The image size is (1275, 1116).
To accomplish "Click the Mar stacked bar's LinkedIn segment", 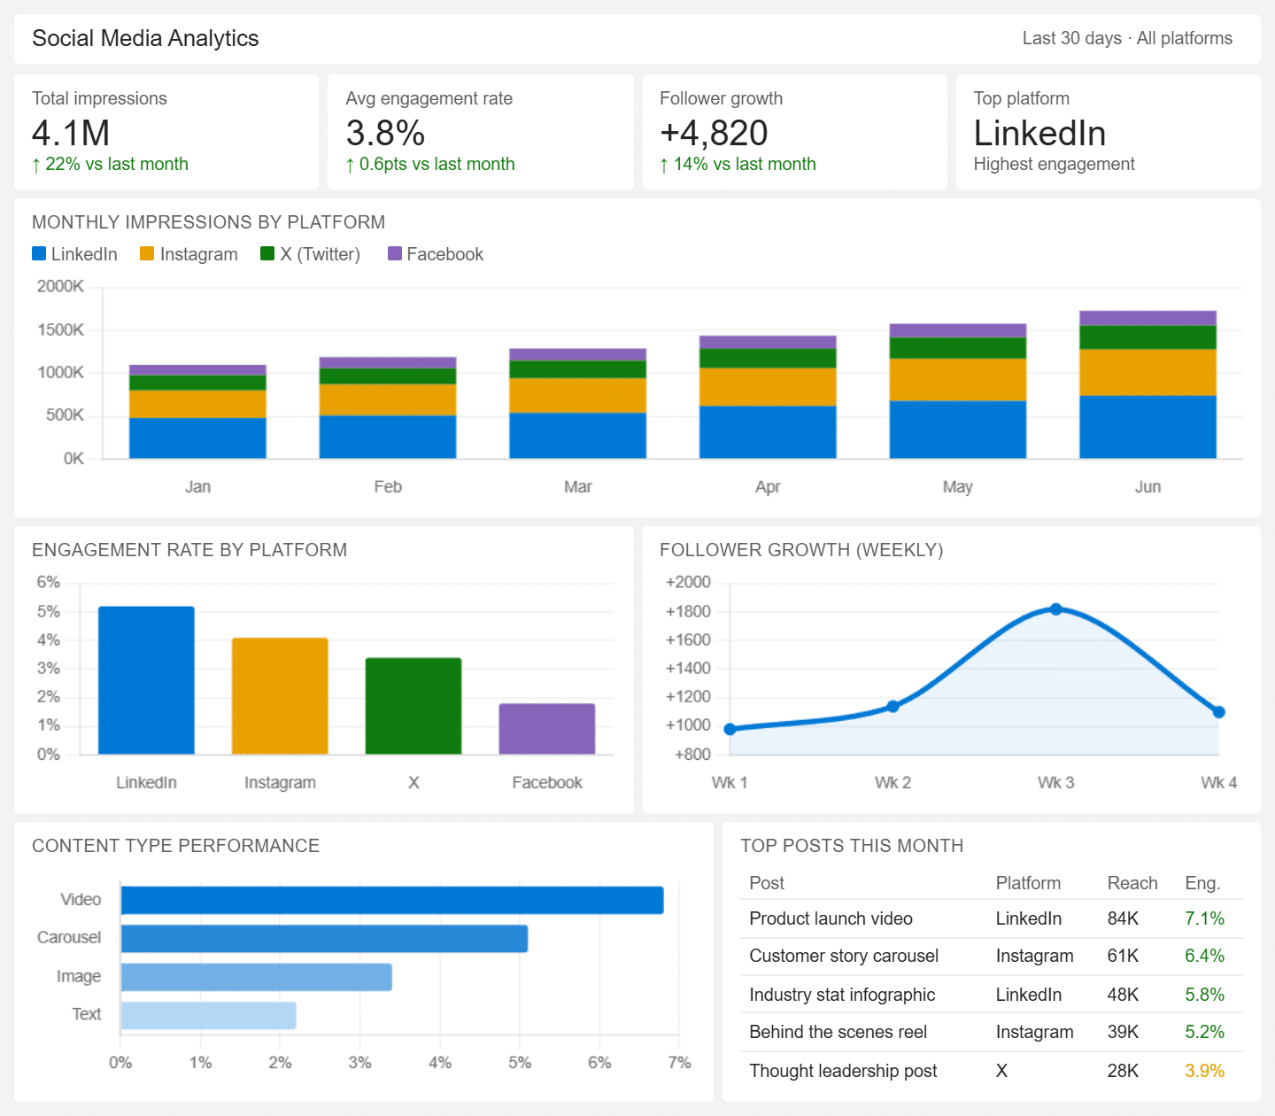I will click(578, 436).
